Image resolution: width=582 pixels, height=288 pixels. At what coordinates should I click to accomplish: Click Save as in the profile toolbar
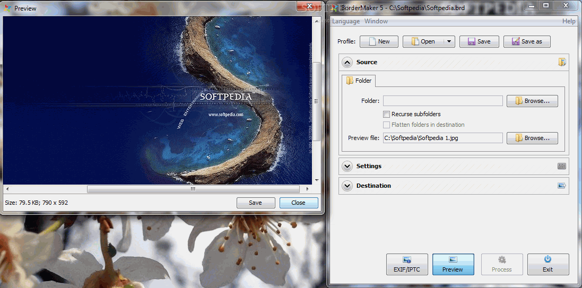tap(527, 41)
